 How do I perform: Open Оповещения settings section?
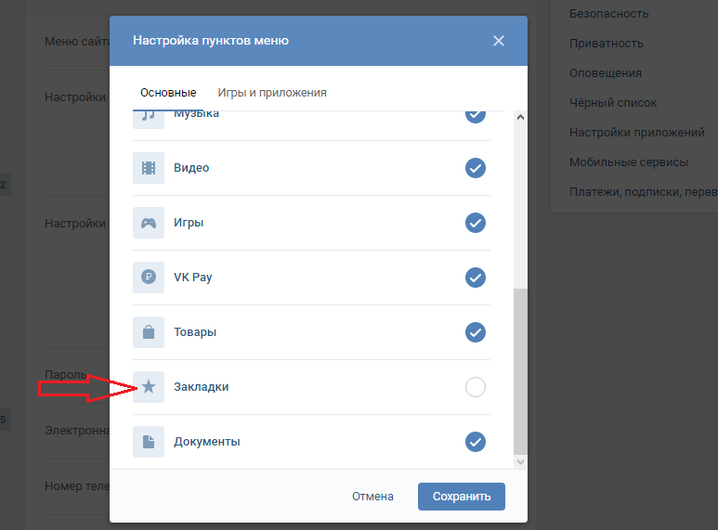pos(606,72)
